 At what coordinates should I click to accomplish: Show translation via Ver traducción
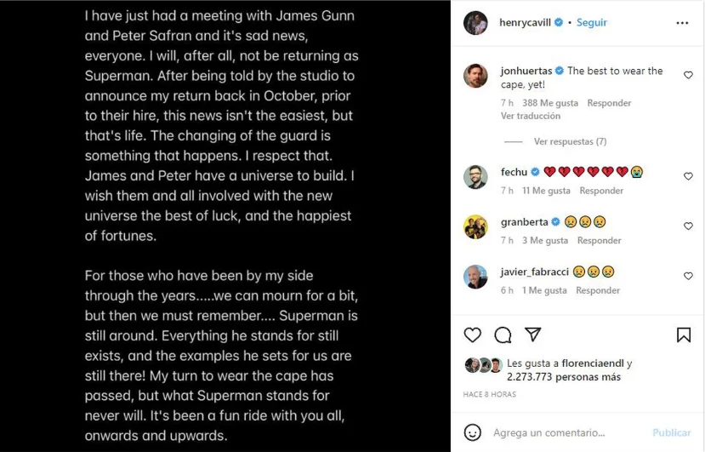click(x=531, y=116)
